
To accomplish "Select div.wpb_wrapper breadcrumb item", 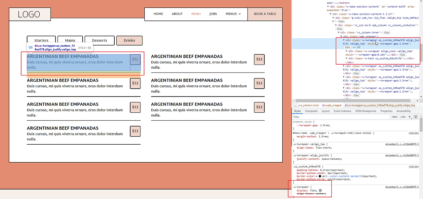I will pyautogui.click(x=332, y=105).
